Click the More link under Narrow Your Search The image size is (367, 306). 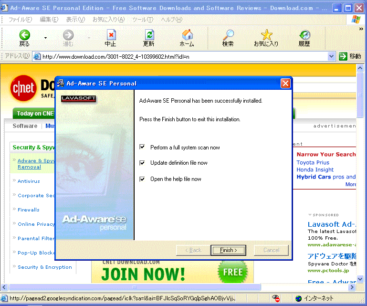[x=351, y=184]
